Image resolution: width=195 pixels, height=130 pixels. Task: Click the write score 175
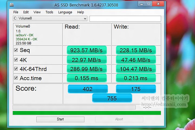(136, 89)
